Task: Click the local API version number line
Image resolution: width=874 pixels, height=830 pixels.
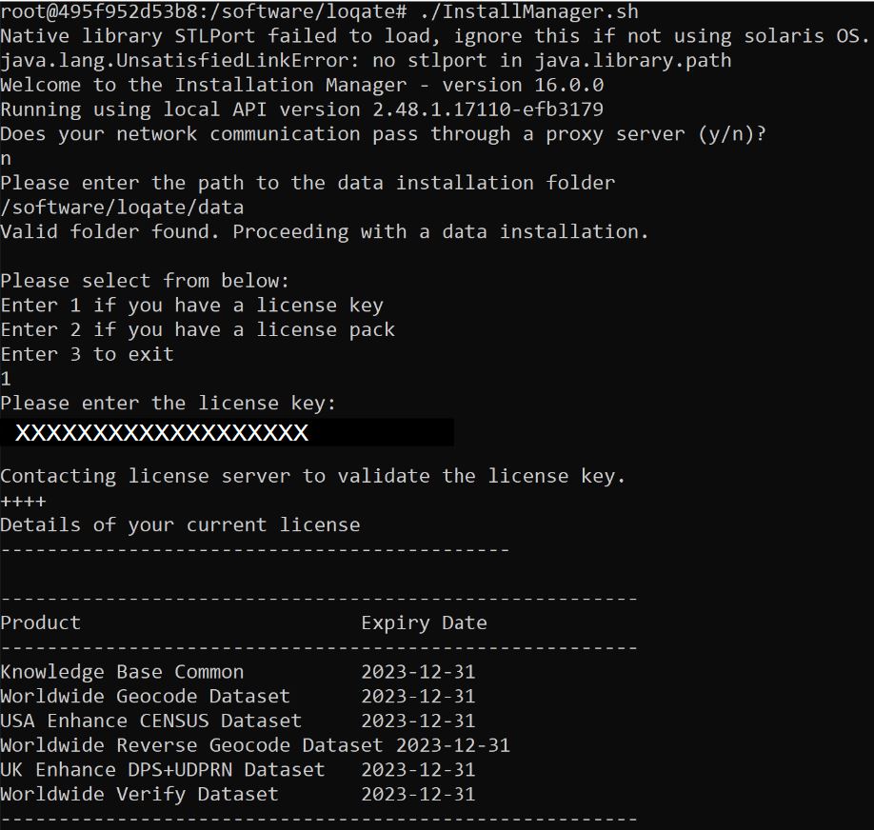Action: click(x=302, y=110)
